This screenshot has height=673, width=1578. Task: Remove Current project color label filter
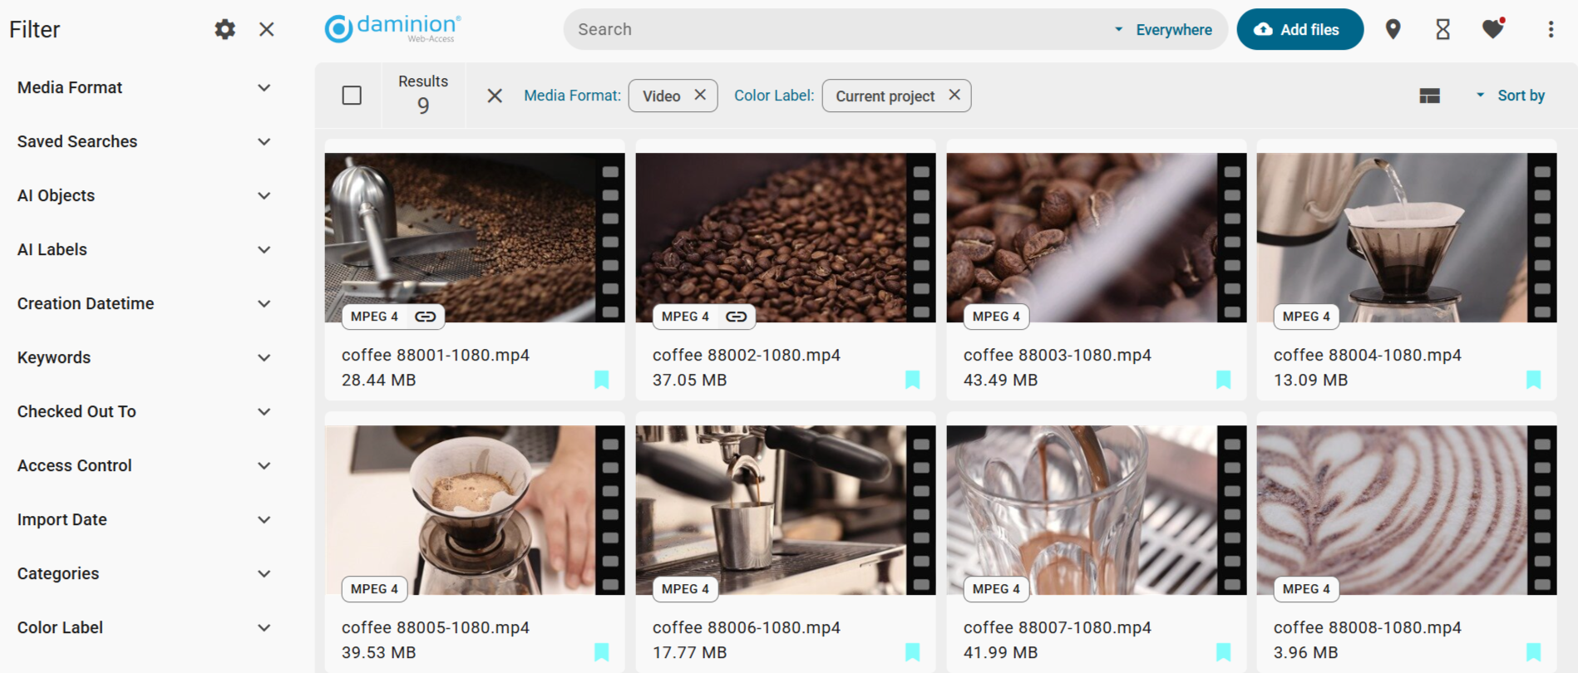[x=954, y=96]
